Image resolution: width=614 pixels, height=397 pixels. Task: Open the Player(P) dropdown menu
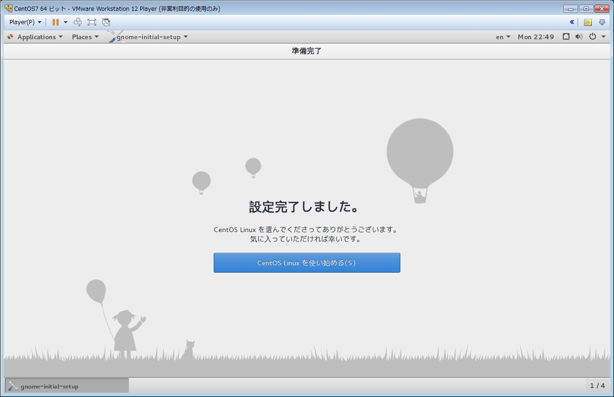[x=25, y=22]
